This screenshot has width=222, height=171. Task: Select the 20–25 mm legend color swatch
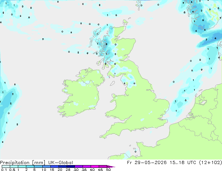tap(62, 166)
